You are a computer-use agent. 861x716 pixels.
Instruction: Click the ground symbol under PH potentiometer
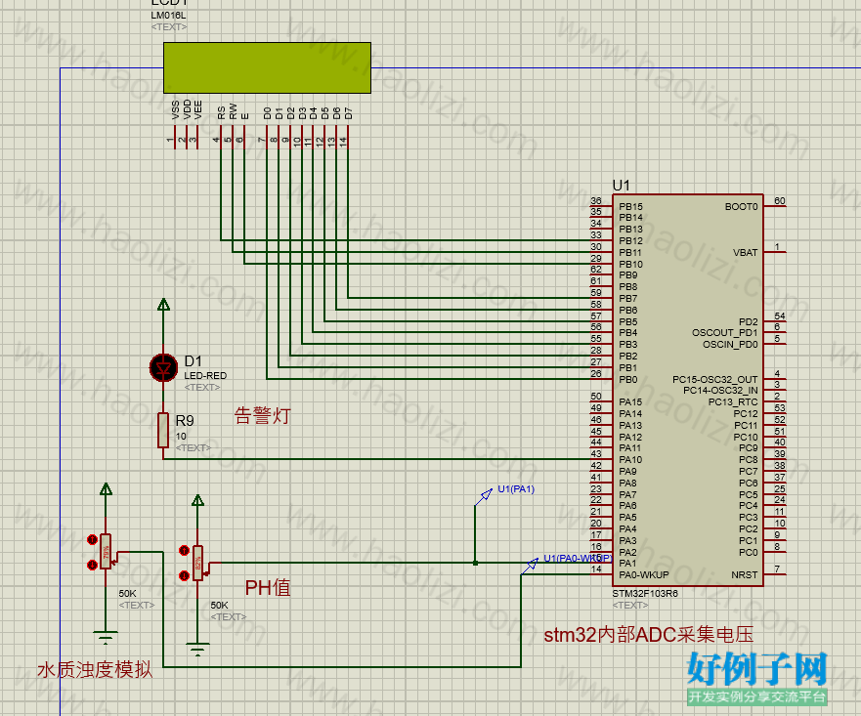point(197,649)
